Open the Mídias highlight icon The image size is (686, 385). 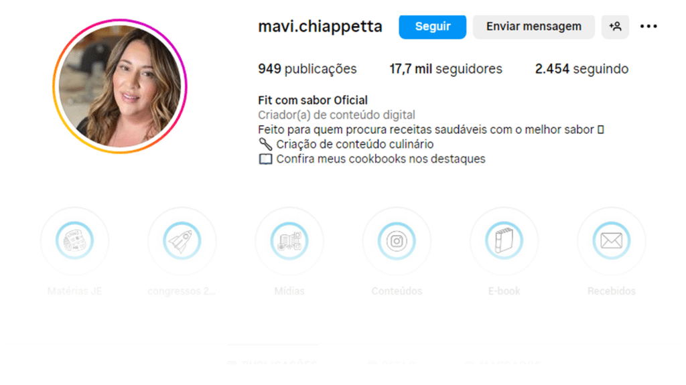(289, 241)
